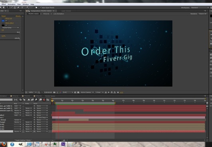
Task: Open the View menu
Action: [x=19, y=4]
